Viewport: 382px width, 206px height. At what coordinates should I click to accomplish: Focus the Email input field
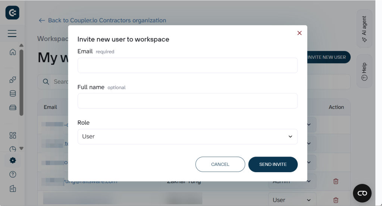point(187,65)
